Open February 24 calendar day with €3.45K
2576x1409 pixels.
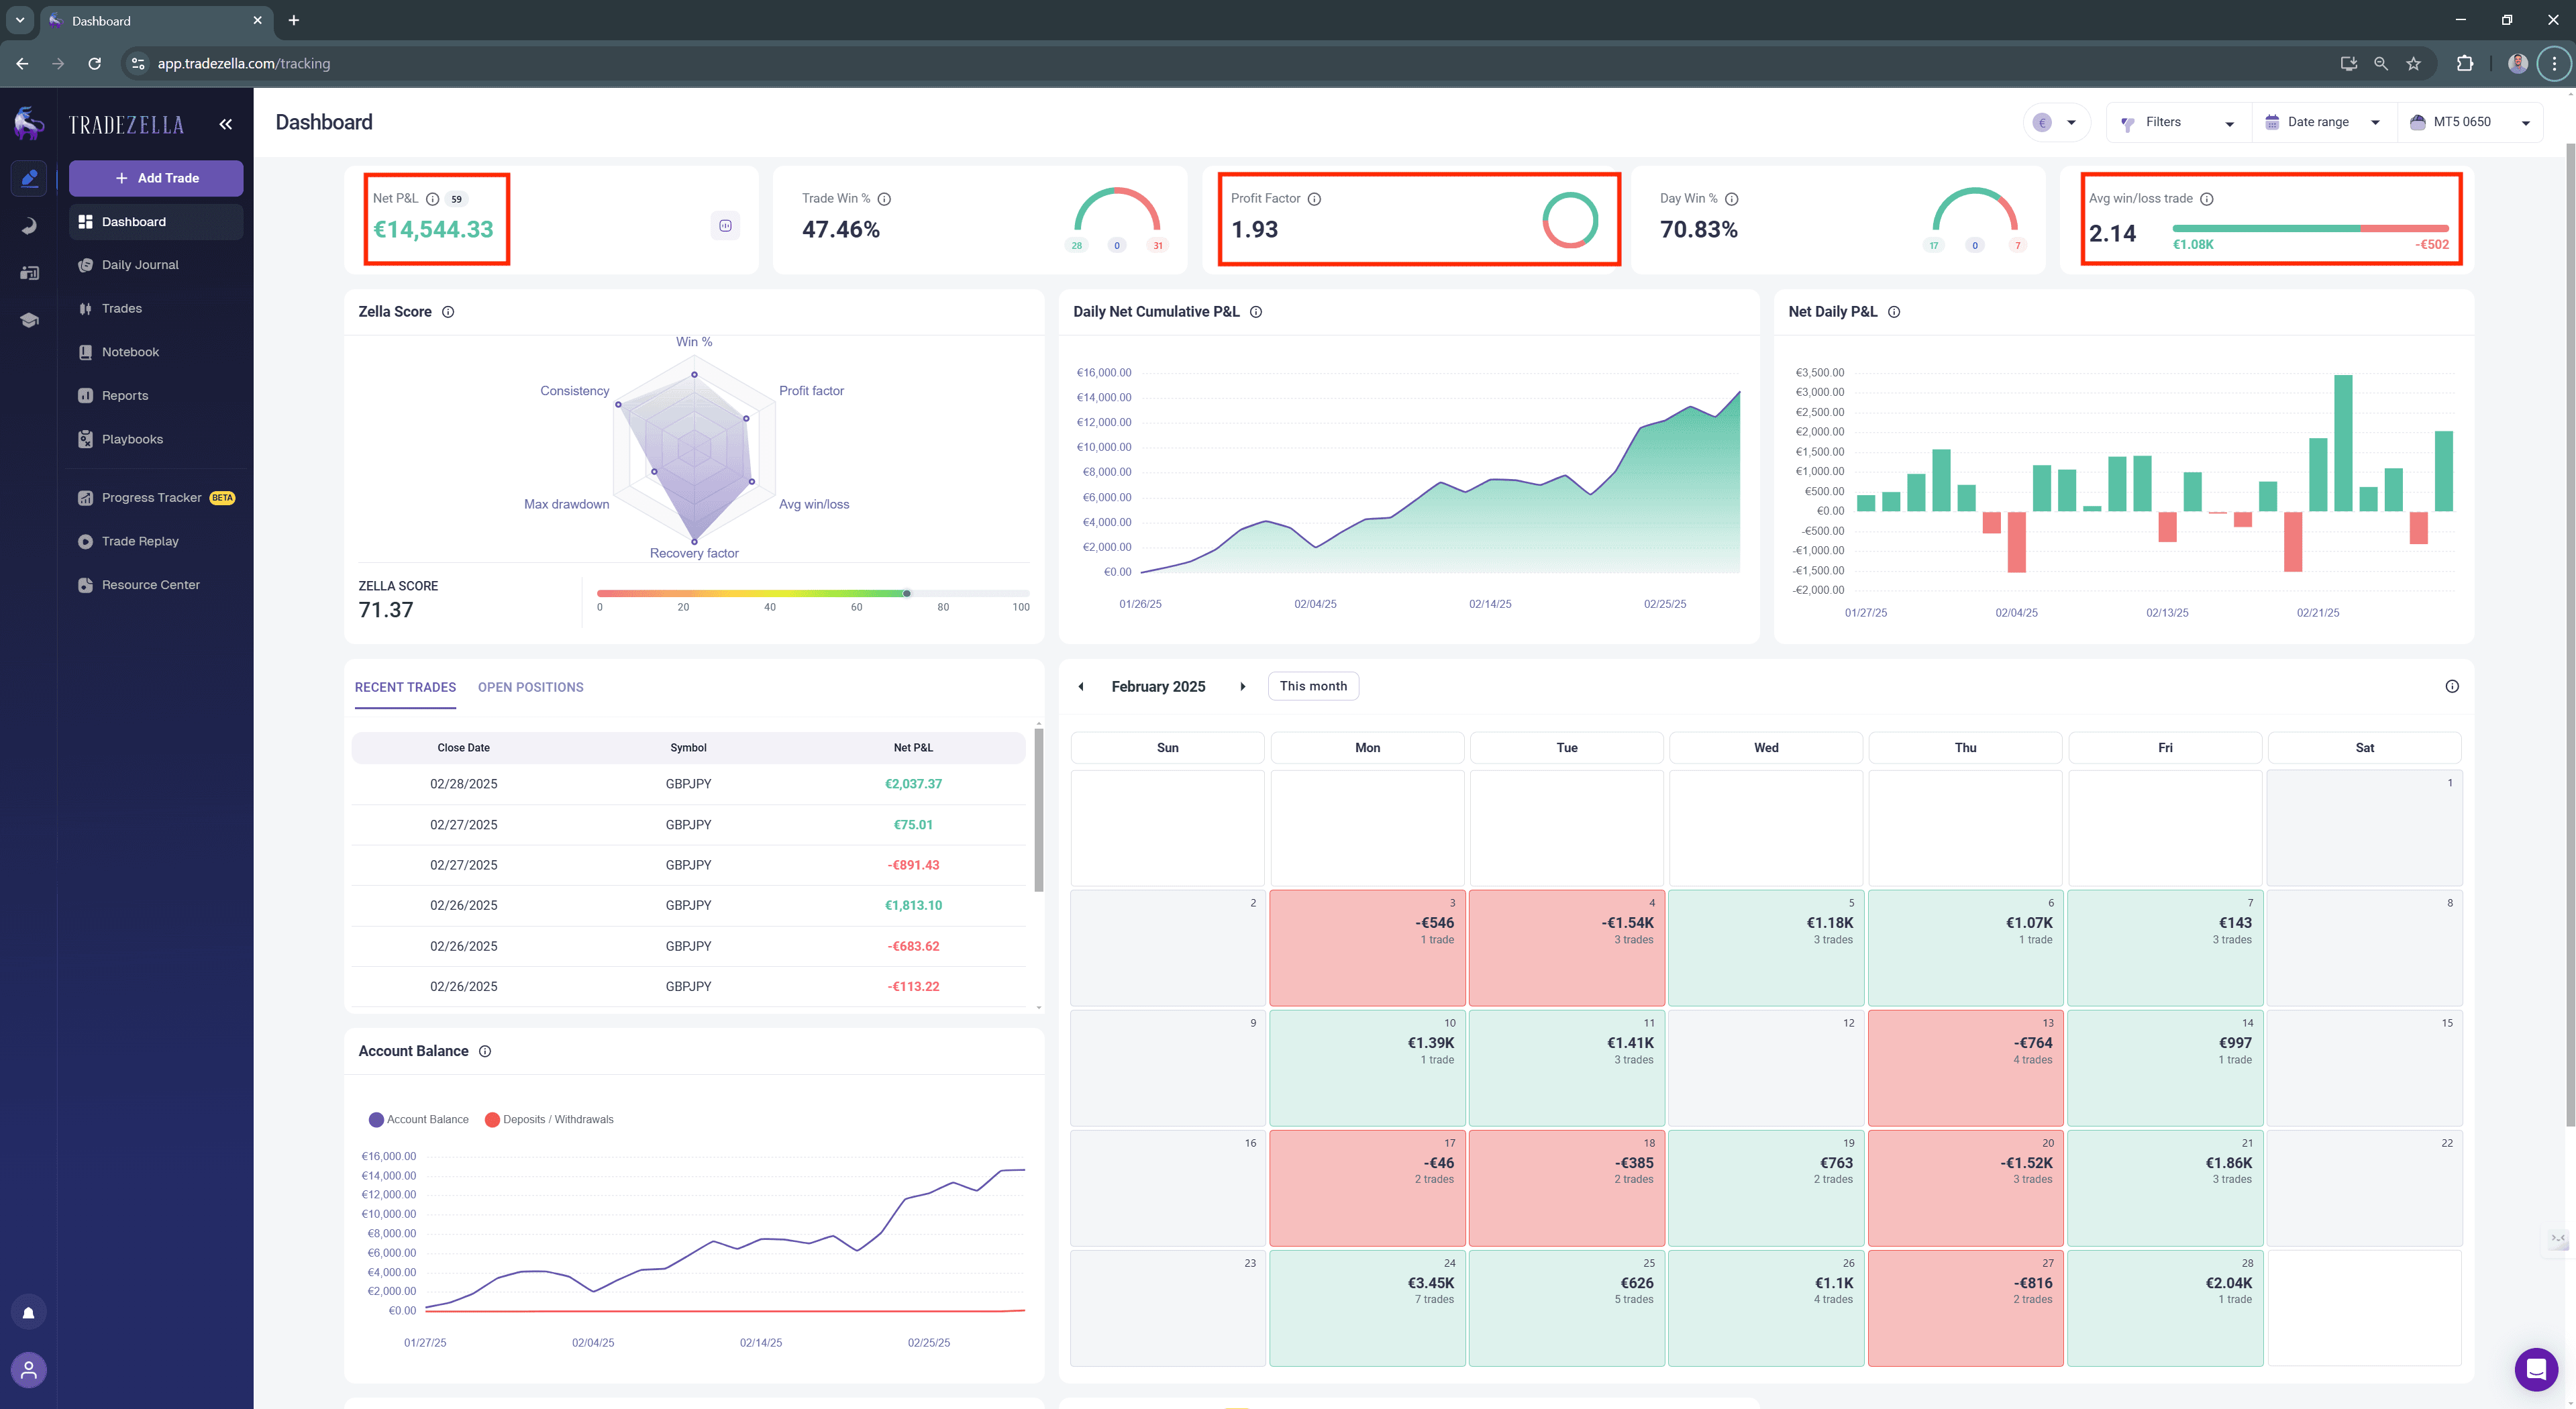point(1367,1307)
